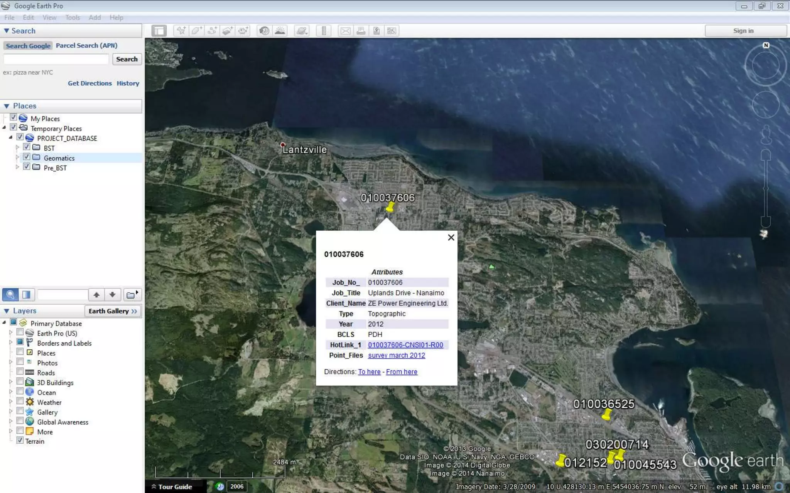Open the Record a Tour tool

click(x=243, y=31)
